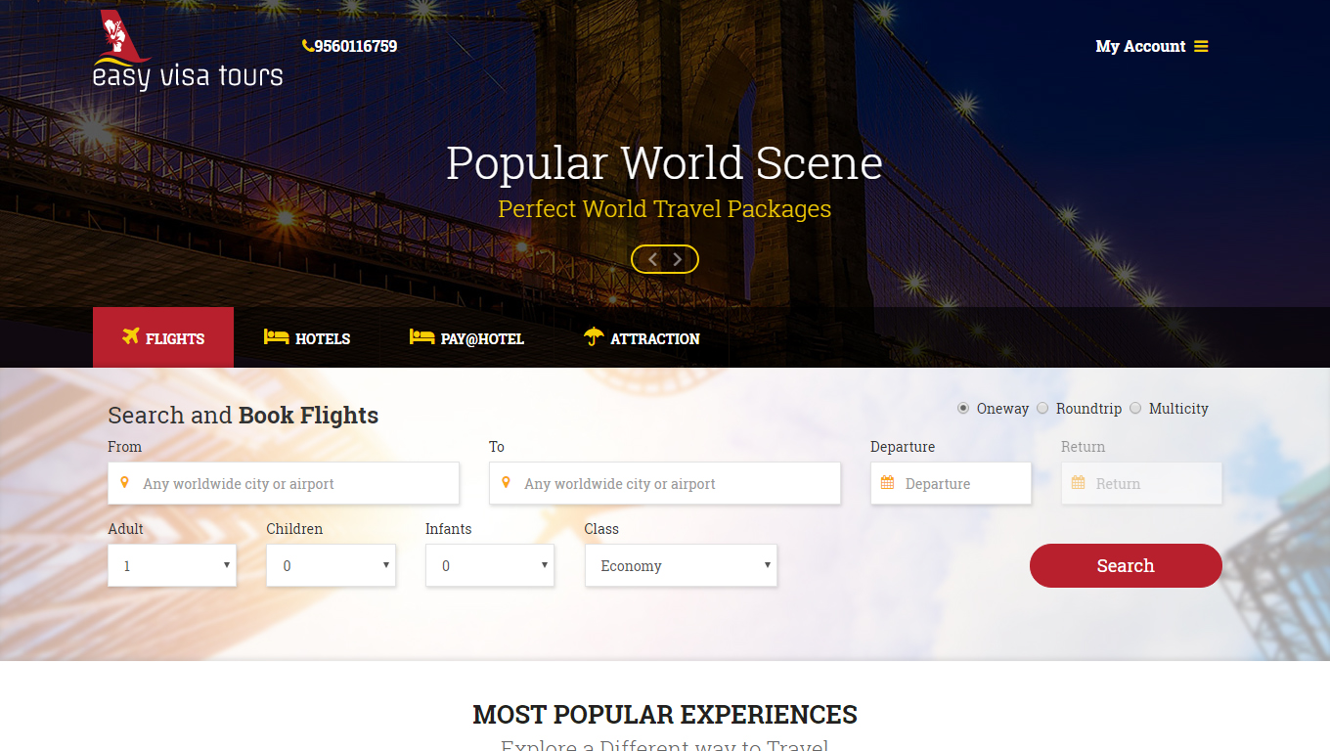Viewport: 1330px width, 751px height.
Task: Select the Multicity option
Action: pos(1135,408)
